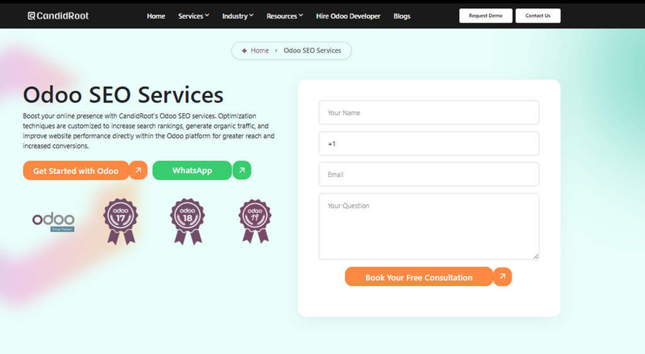Click the Odoo 18 badge

point(188,221)
